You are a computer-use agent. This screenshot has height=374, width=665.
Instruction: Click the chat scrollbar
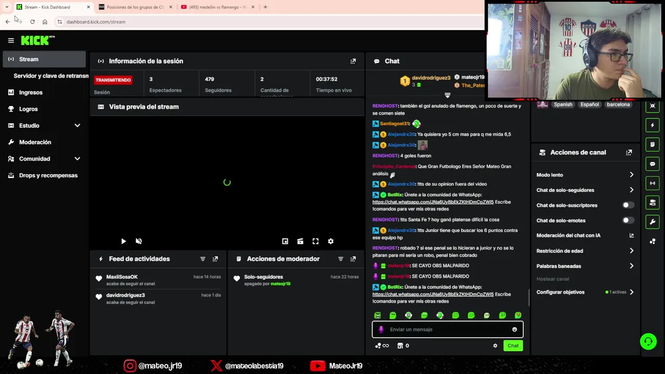(x=529, y=298)
